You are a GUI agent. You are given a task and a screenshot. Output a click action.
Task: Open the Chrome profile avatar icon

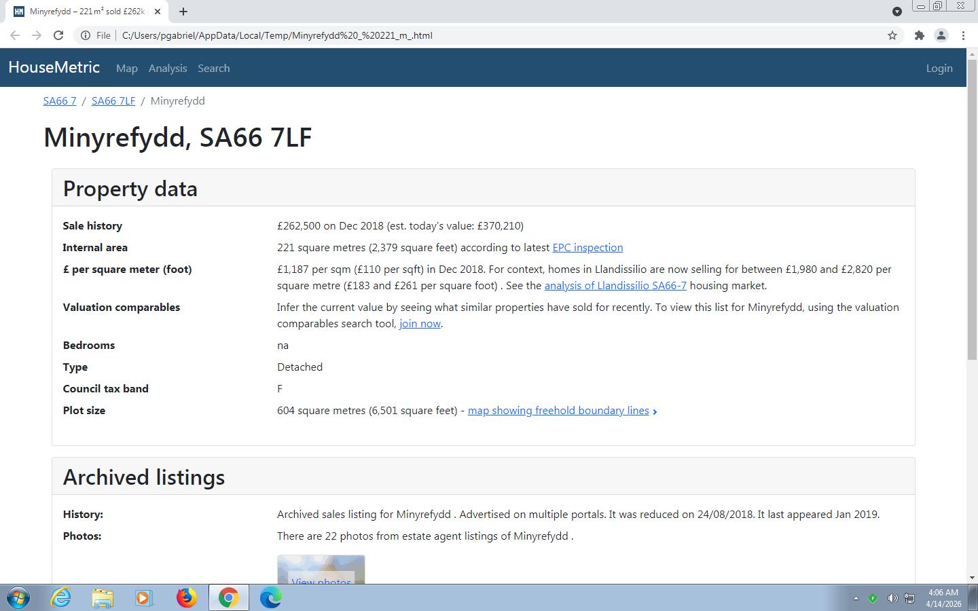coord(941,35)
